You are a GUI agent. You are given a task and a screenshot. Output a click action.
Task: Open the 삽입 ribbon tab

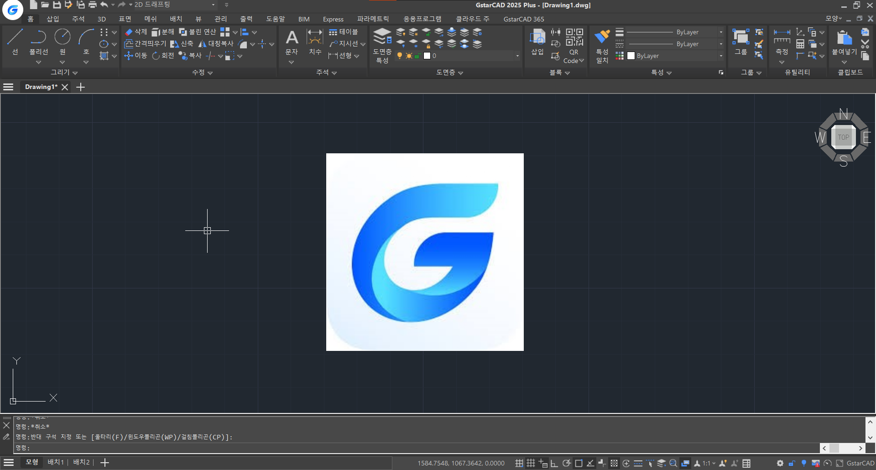pyautogui.click(x=53, y=19)
